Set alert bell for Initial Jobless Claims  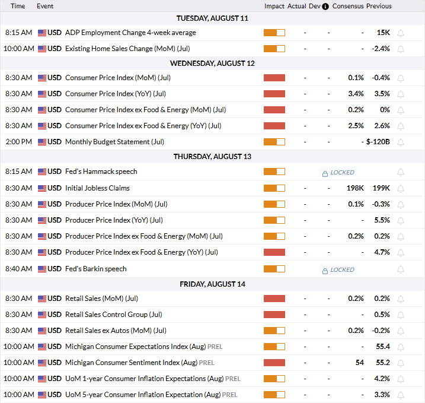click(401, 189)
